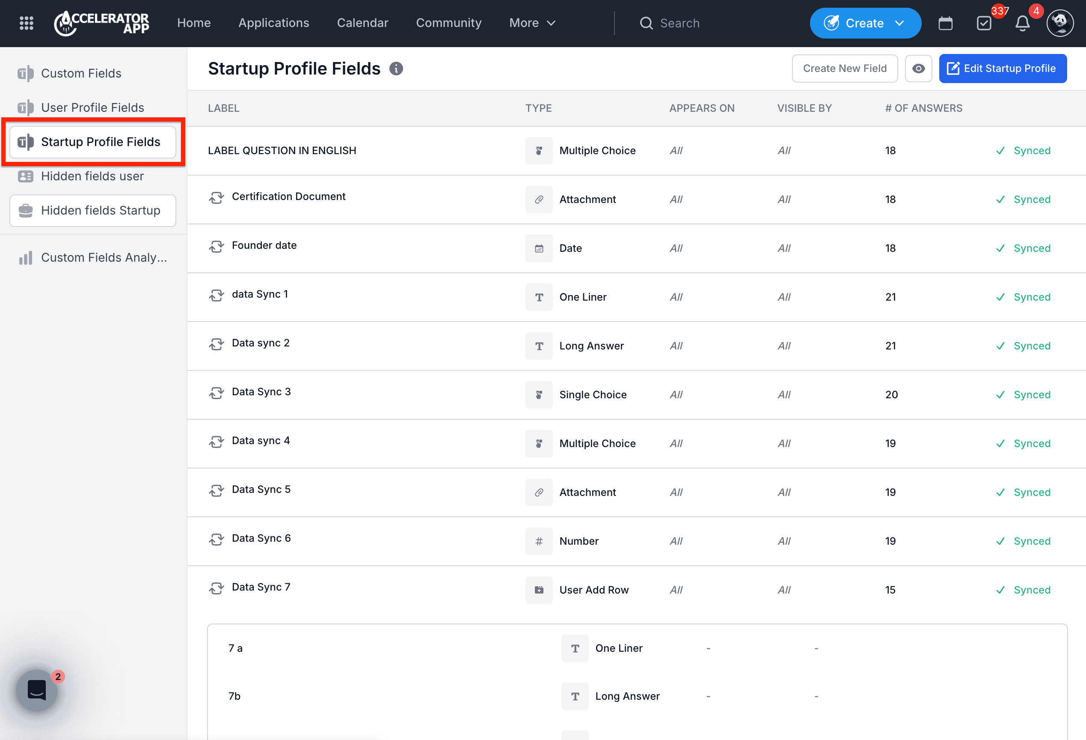Open the calendar icon in top bar
Screen dimensions: 1086x740
click(946, 23)
